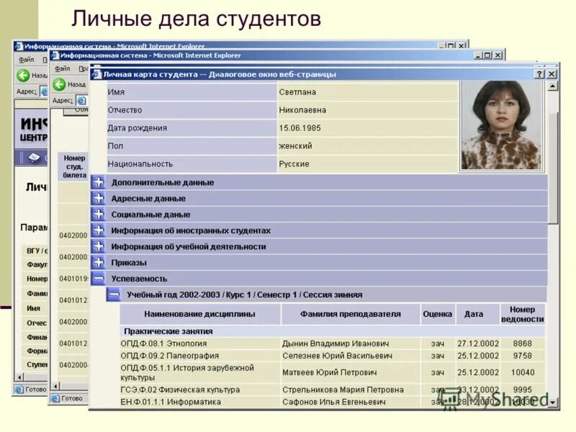
Task: Expand the Информация об учебной деятельности section
Action: coord(99,246)
